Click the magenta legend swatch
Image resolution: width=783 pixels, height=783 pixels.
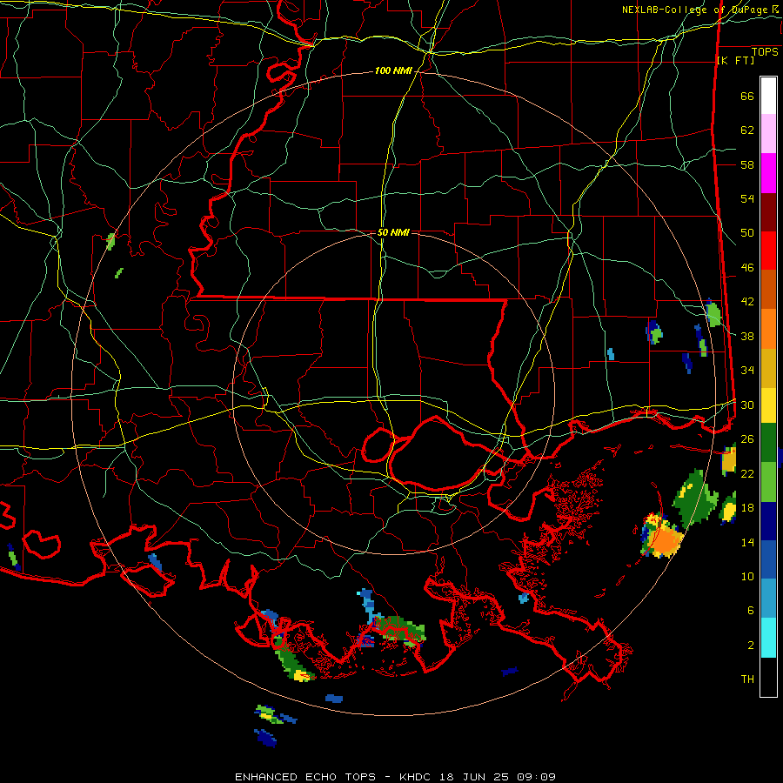pos(768,173)
